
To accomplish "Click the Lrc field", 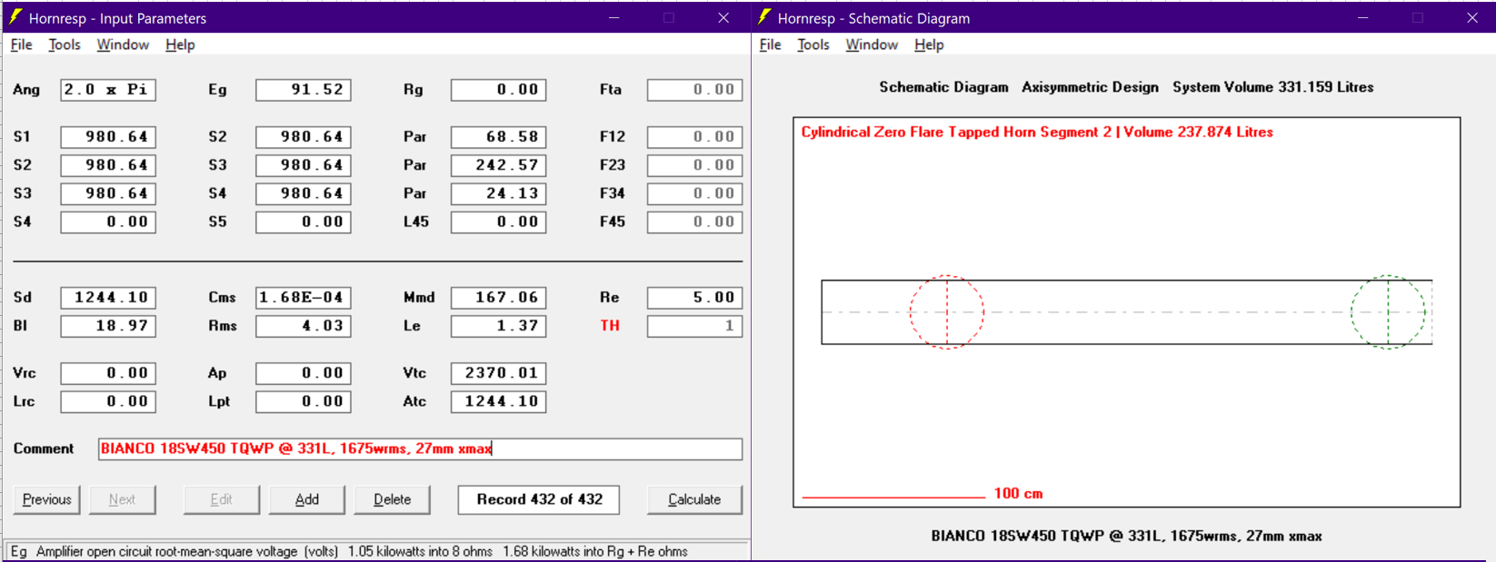I will coord(108,401).
